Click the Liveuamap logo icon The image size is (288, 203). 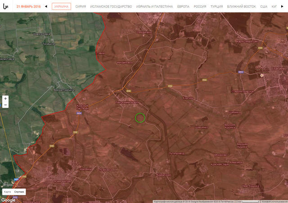pyautogui.click(x=6, y=6)
